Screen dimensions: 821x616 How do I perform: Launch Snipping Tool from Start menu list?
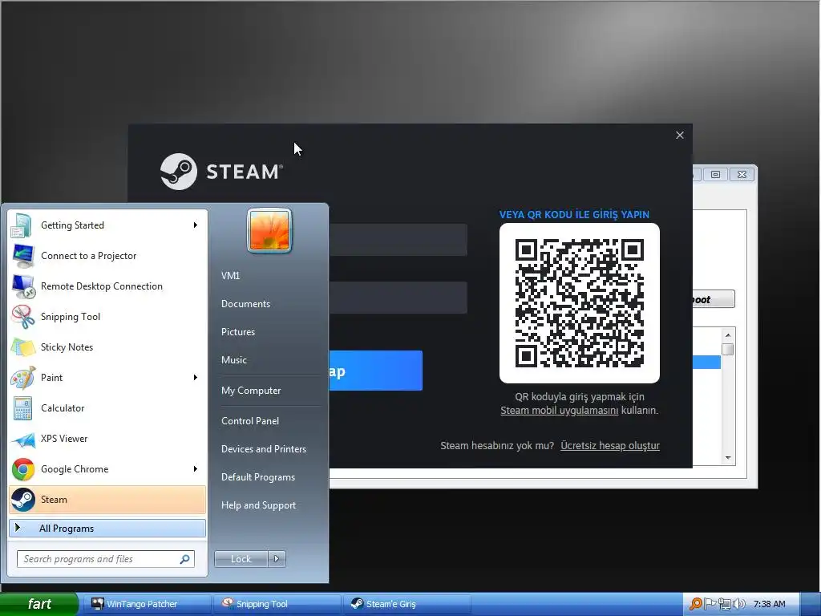click(x=107, y=316)
